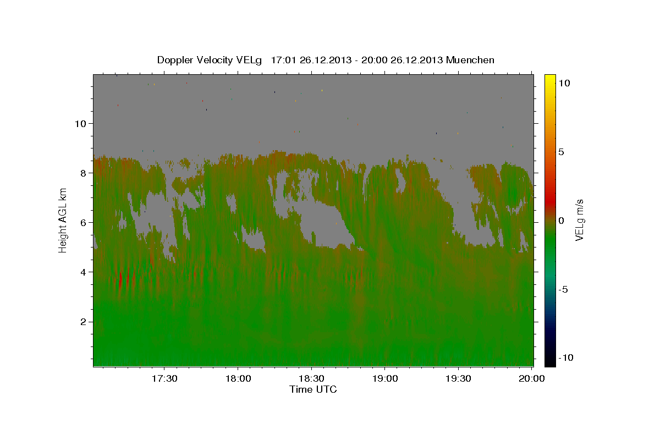Click the 19:30 time tick label

pyautogui.click(x=459, y=378)
